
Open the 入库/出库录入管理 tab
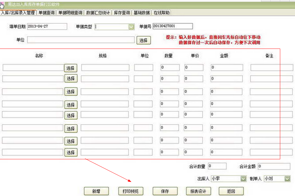click(18, 13)
